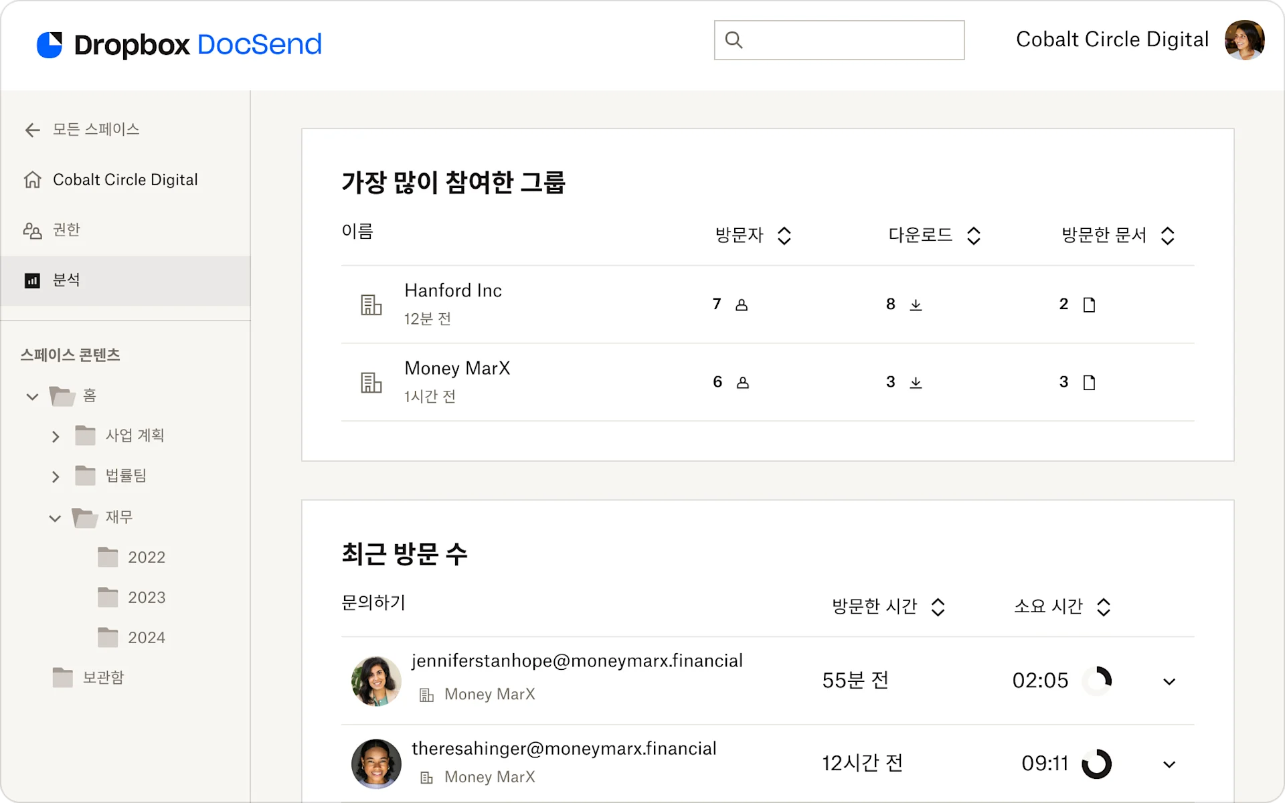The image size is (1285, 803).
Task: Click the 보관함 folder icon
Action: [62, 677]
